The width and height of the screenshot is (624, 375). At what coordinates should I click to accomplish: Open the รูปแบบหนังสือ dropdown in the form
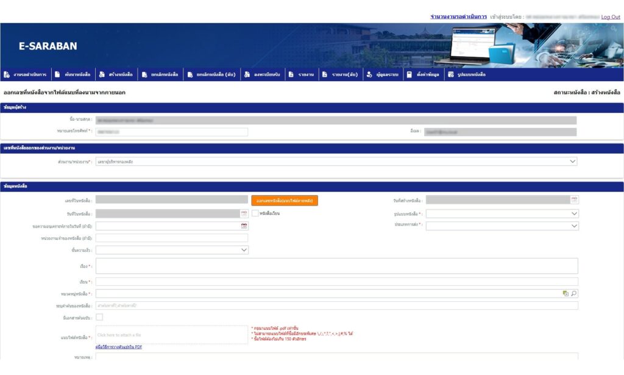point(574,214)
